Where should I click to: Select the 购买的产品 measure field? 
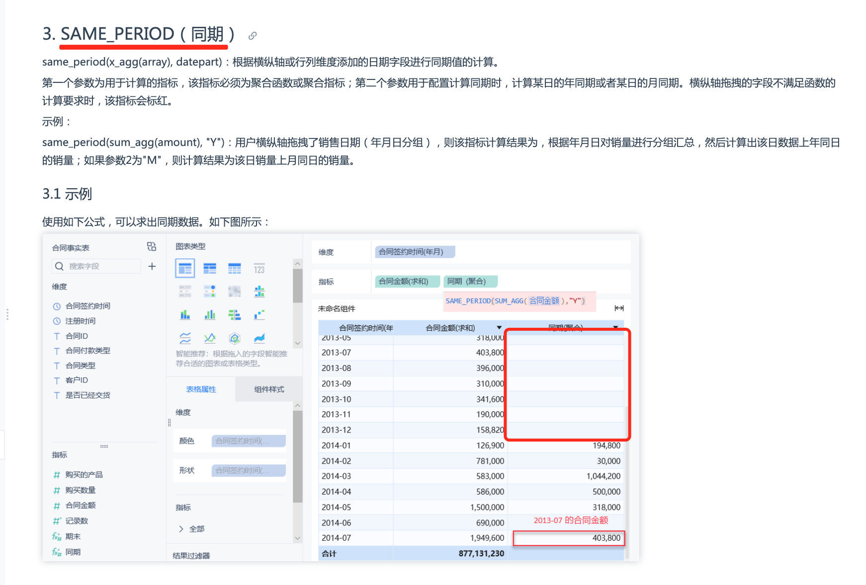(84, 475)
